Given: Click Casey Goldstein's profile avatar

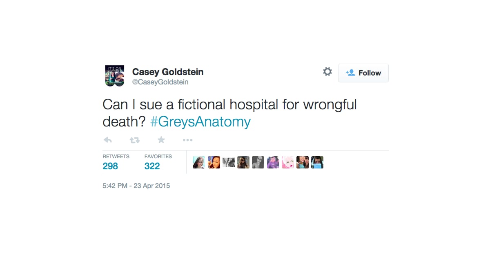Looking at the screenshot, I should (x=114, y=76).
